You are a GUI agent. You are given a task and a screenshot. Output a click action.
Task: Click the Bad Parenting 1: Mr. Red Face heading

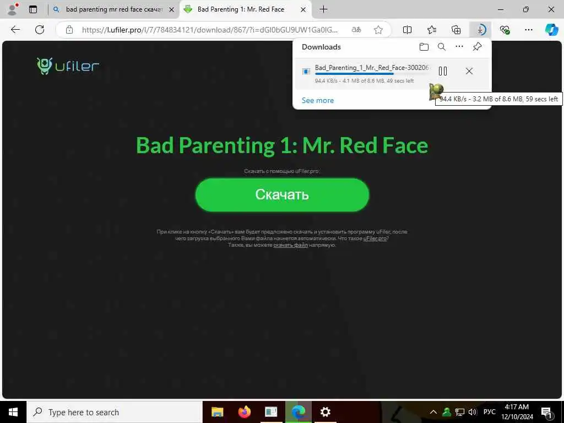(282, 145)
